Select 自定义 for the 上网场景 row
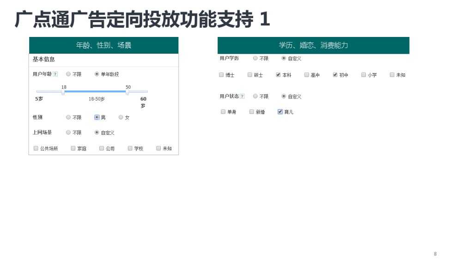The height and width of the screenshot is (266, 473). pyautogui.click(x=96, y=133)
